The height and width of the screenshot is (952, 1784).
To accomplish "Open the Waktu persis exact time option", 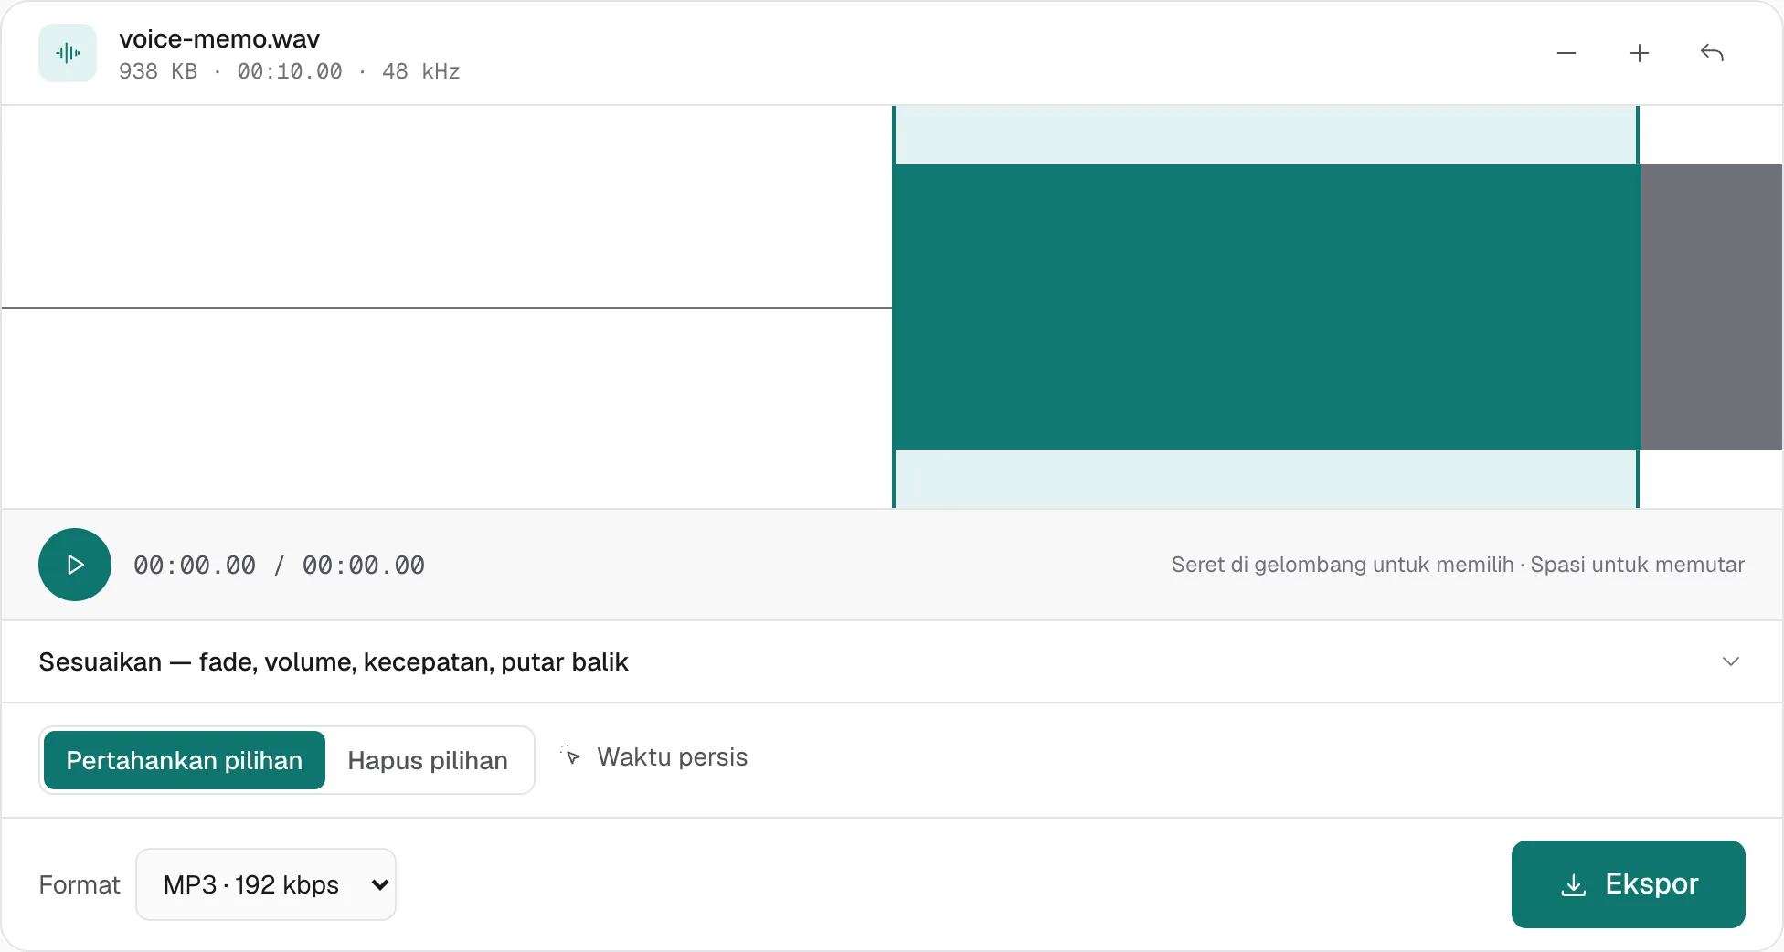I will (x=654, y=756).
